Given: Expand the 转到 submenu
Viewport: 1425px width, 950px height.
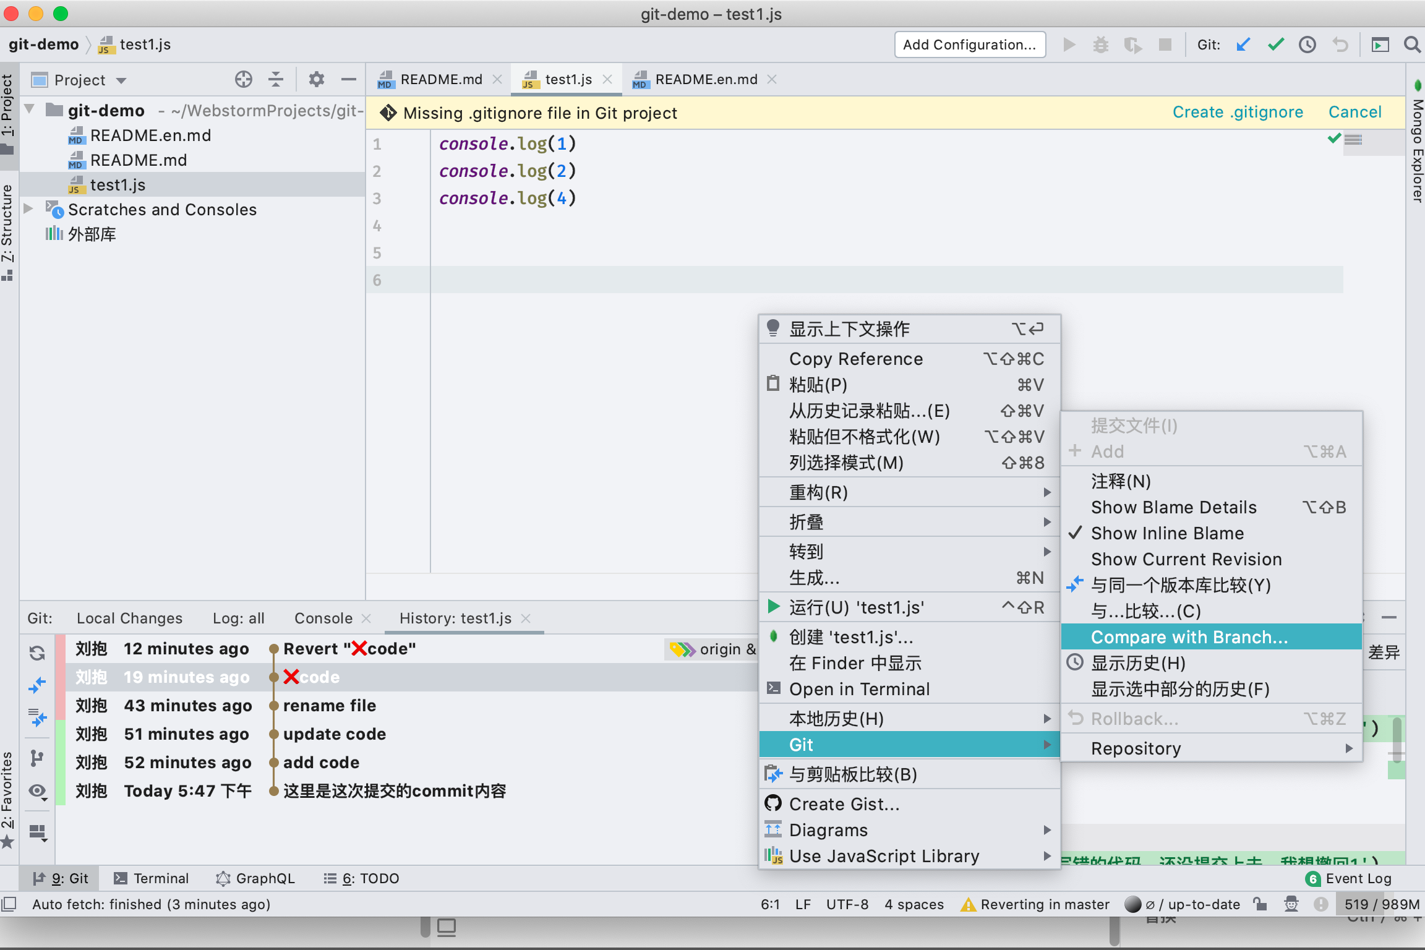Looking at the screenshot, I should [909, 552].
